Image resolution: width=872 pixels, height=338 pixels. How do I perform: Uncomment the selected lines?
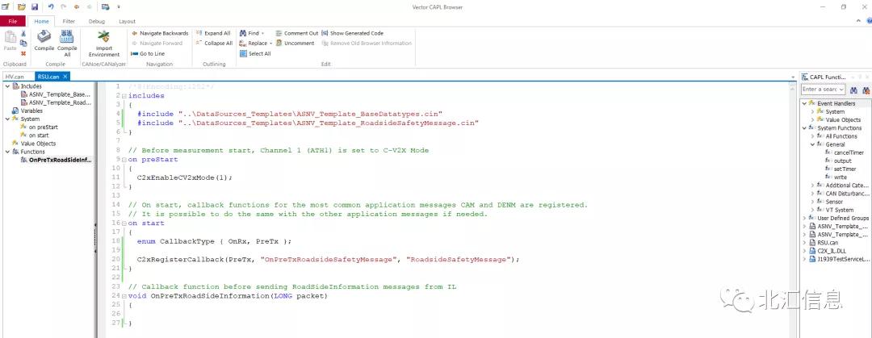295,44
